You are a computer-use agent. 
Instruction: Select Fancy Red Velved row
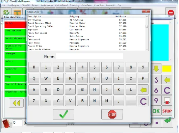[x=86, y=33]
